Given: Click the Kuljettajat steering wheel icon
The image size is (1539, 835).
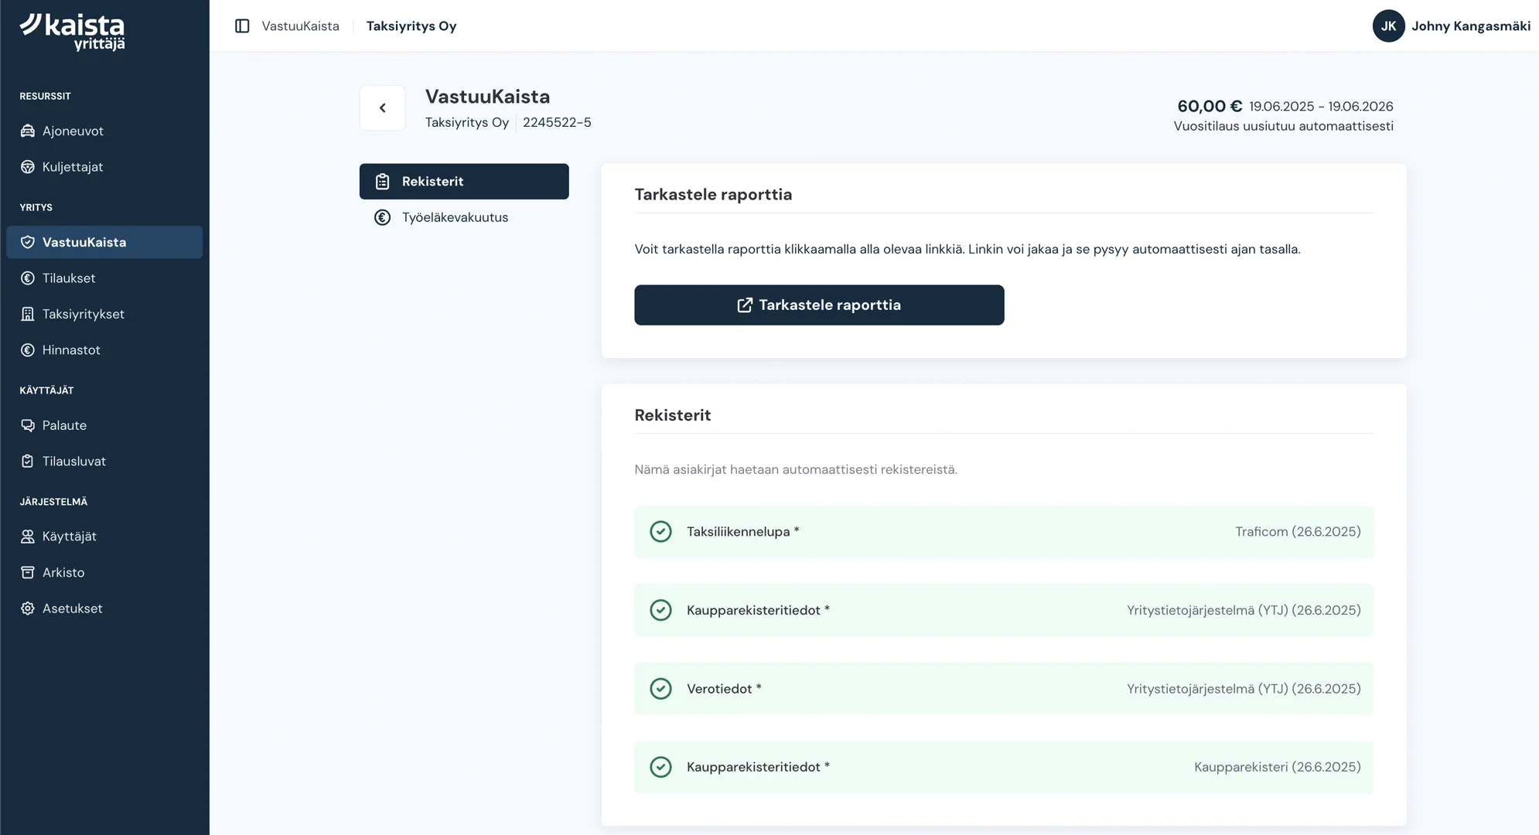Looking at the screenshot, I should click(x=28, y=167).
